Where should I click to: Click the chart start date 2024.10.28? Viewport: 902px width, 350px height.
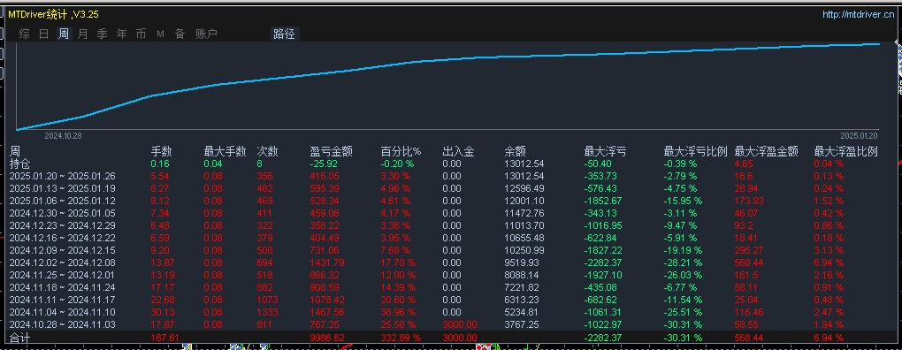coord(64,136)
